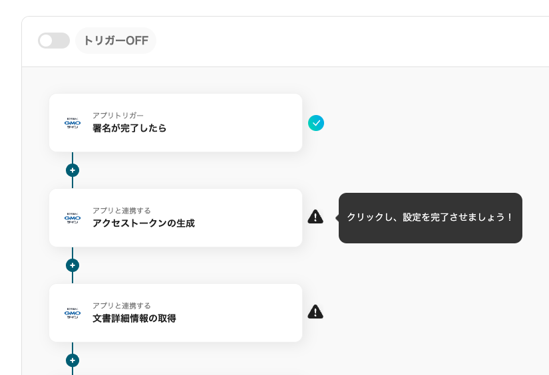Click the トリガーOFF status label
Image resolution: width=549 pixels, height=375 pixels.
pyautogui.click(x=116, y=41)
